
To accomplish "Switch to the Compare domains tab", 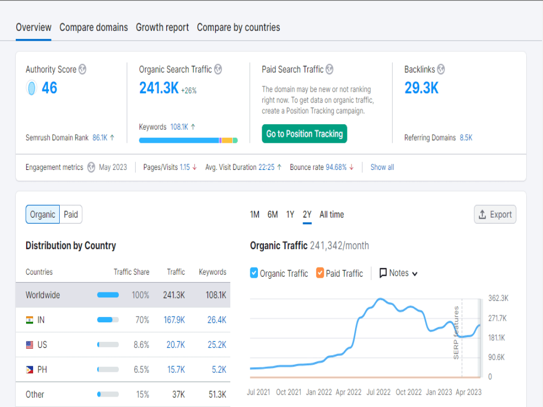I will point(93,28).
